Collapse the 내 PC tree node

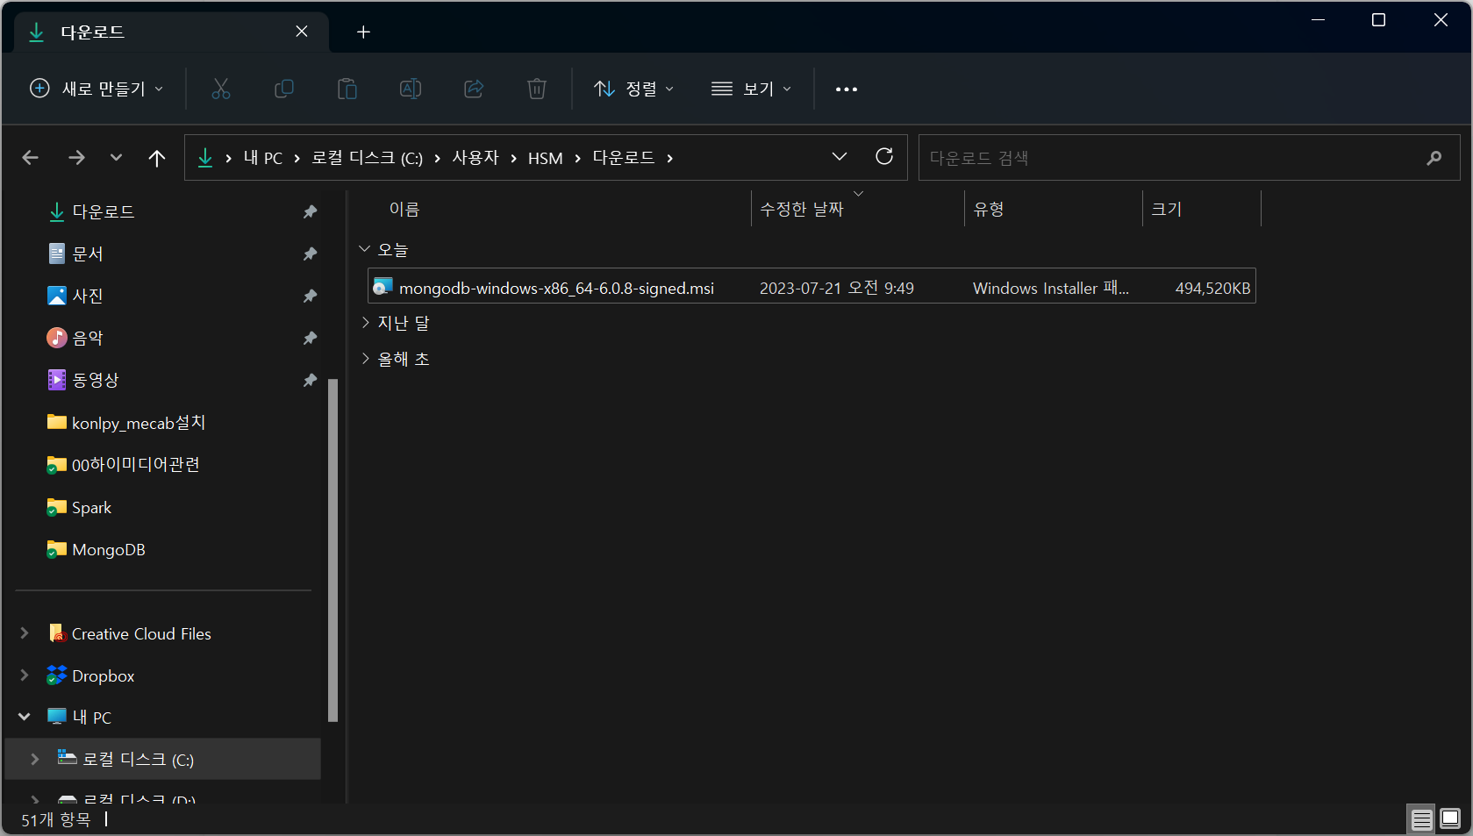click(x=25, y=717)
